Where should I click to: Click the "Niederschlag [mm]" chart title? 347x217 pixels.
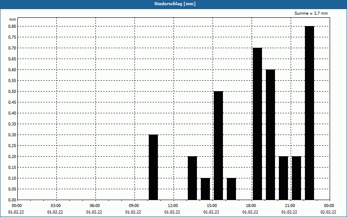(175, 4)
